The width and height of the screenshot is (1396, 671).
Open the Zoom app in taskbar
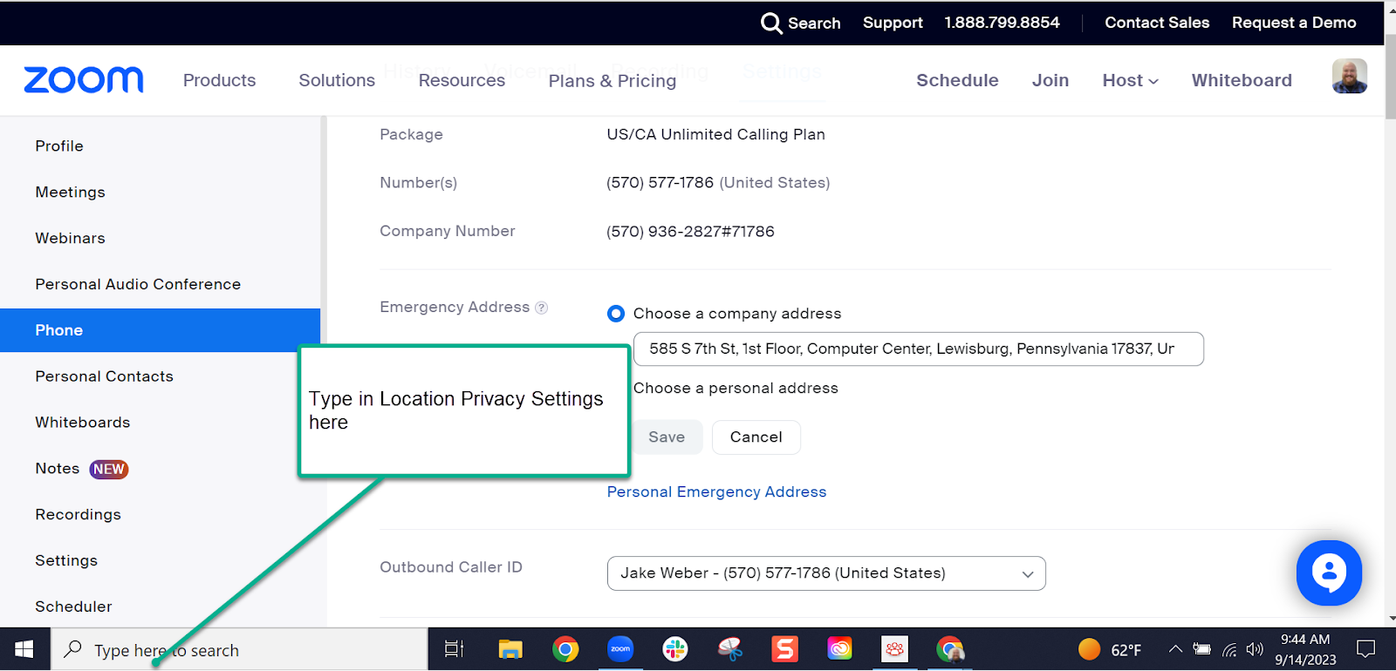(x=620, y=649)
